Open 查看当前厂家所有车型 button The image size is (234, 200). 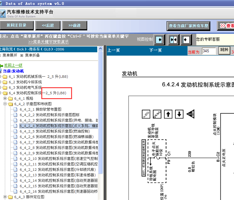point(188,26)
